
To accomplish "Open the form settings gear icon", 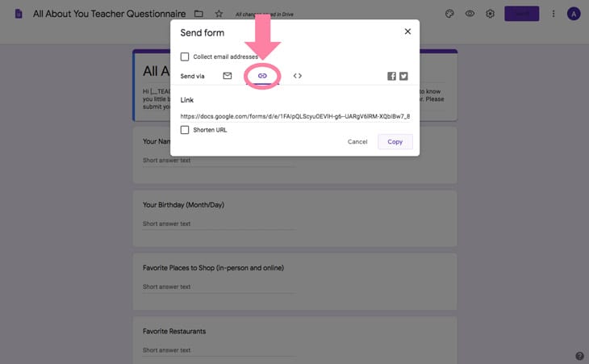I will point(490,14).
